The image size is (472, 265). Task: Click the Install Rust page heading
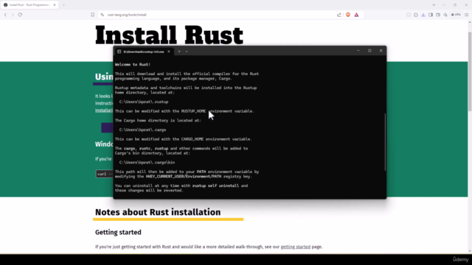(169, 35)
